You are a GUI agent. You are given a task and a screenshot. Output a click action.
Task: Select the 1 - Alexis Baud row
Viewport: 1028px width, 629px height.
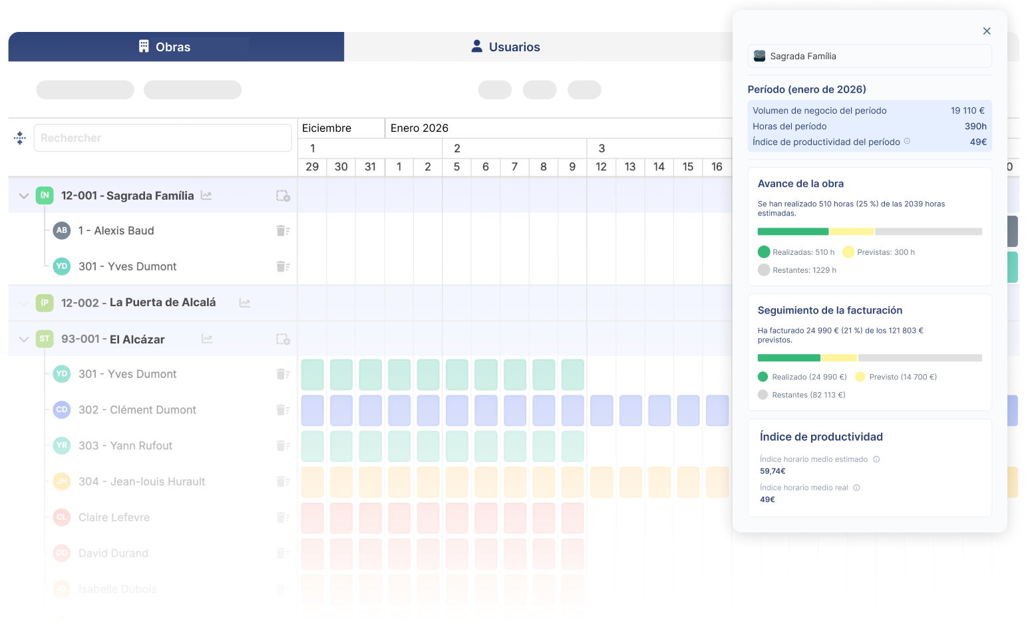(153, 230)
